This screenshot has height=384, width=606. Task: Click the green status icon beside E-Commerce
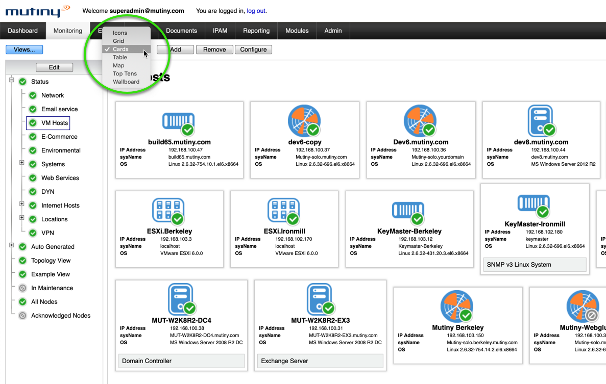pos(33,137)
